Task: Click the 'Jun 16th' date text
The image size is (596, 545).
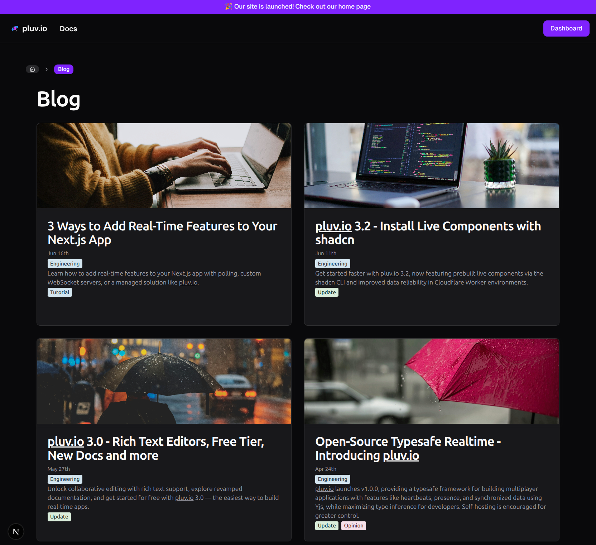Action: click(x=58, y=253)
